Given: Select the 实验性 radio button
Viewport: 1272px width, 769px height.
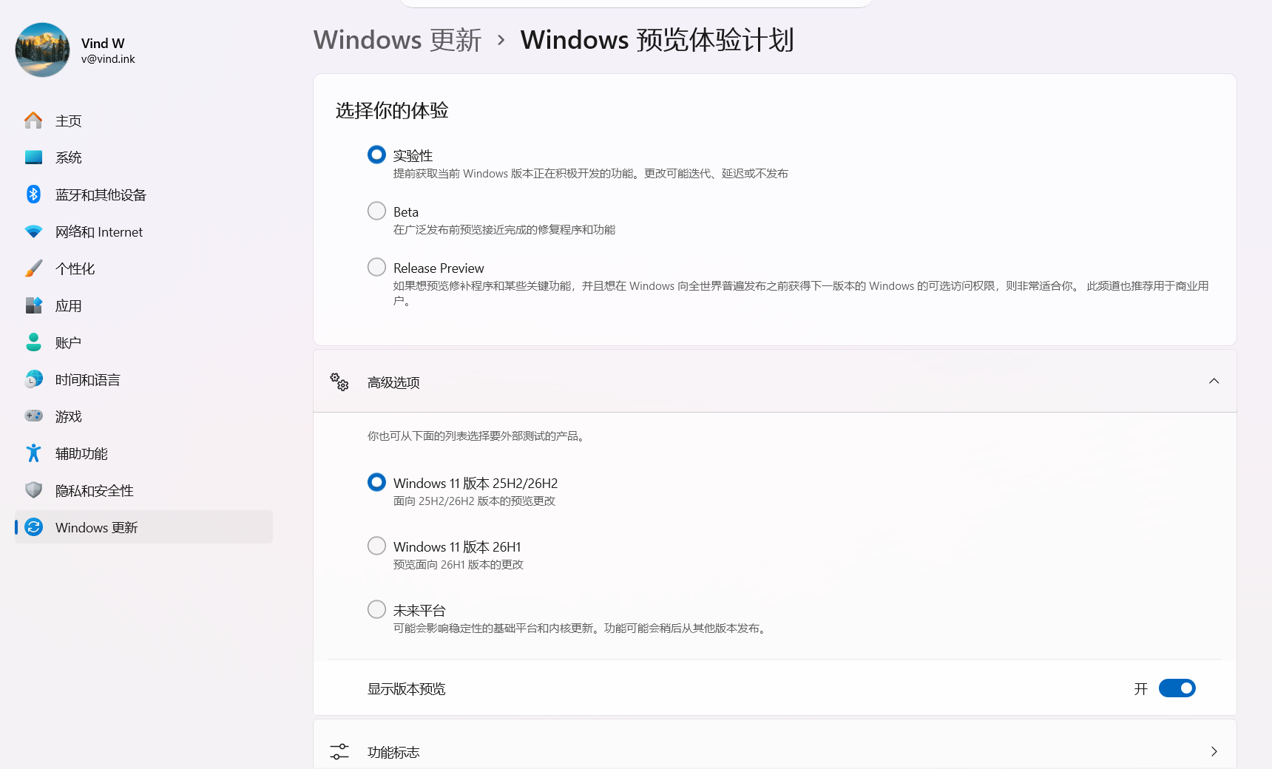Looking at the screenshot, I should point(376,155).
